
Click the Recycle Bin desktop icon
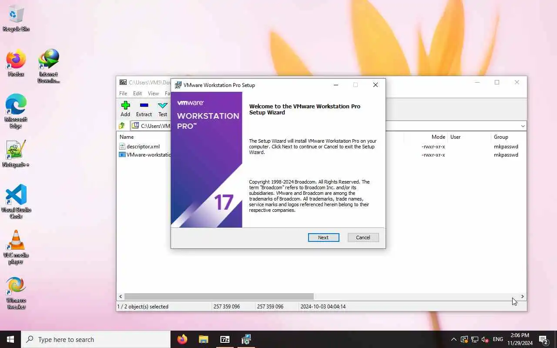point(16,18)
